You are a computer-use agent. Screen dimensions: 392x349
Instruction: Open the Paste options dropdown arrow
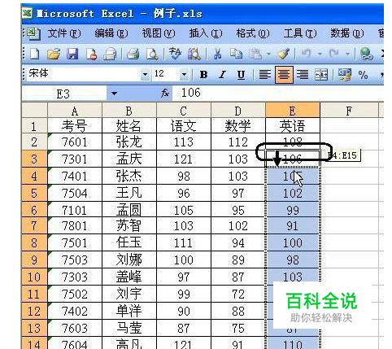pos(268,54)
